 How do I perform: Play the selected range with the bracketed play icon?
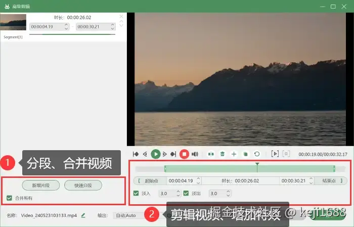click(x=275, y=154)
